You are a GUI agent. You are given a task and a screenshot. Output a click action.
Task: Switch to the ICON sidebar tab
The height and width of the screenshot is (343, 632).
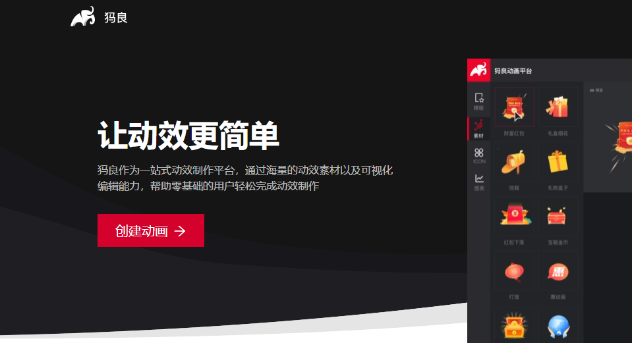point(479,155)
